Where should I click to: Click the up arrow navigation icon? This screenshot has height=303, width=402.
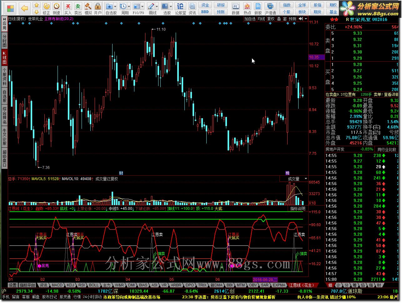point(37,5)
